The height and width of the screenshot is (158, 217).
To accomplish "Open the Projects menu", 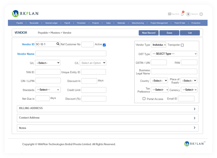I will coord(95,23).
